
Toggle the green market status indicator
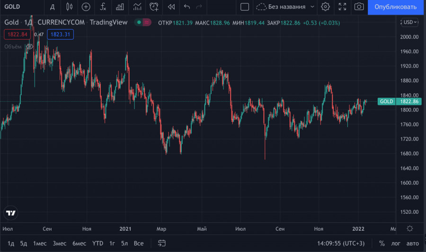pos(139,23)
